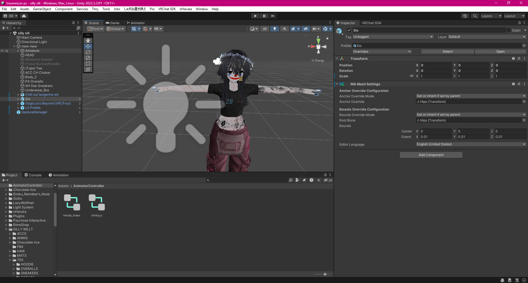Click Extent Y input field

click(x=473, y=137)
